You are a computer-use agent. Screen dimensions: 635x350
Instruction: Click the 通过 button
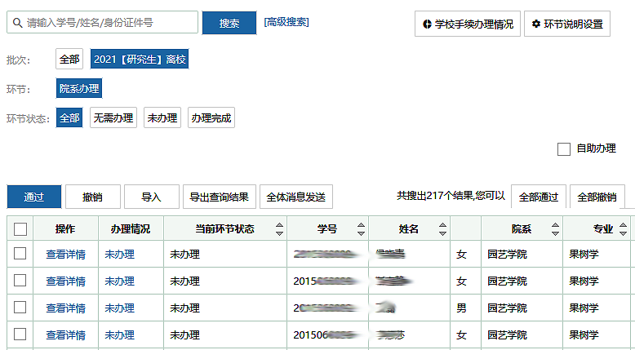coord(34,197)
